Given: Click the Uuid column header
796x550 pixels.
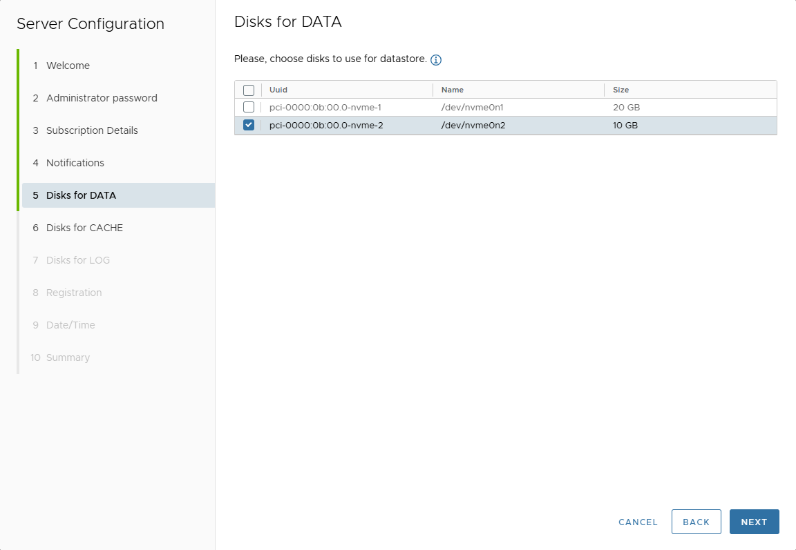Looking at the screenshot, I should point(278,90).
